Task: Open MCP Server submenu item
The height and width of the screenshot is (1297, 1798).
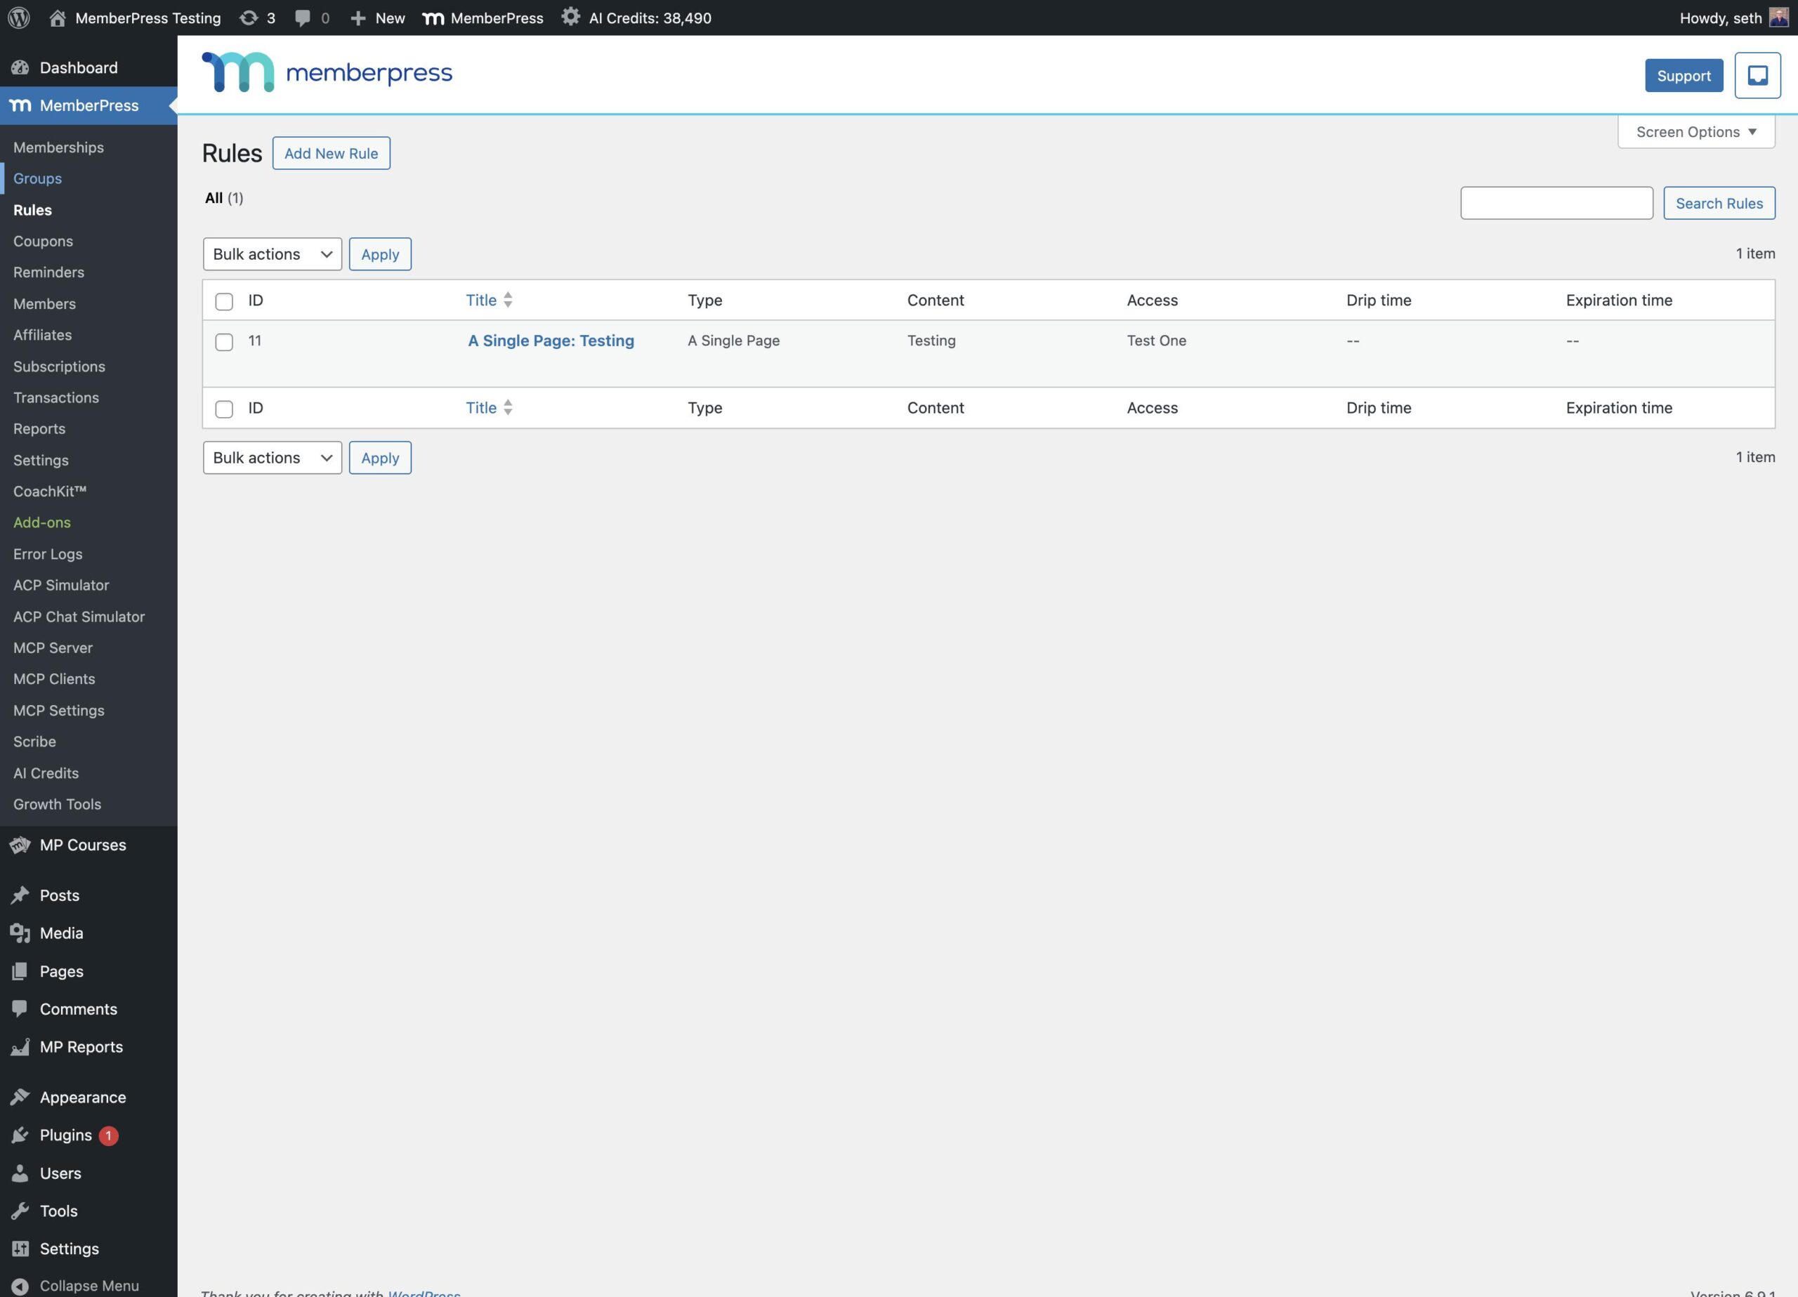Action: click(x=52, y=647)
